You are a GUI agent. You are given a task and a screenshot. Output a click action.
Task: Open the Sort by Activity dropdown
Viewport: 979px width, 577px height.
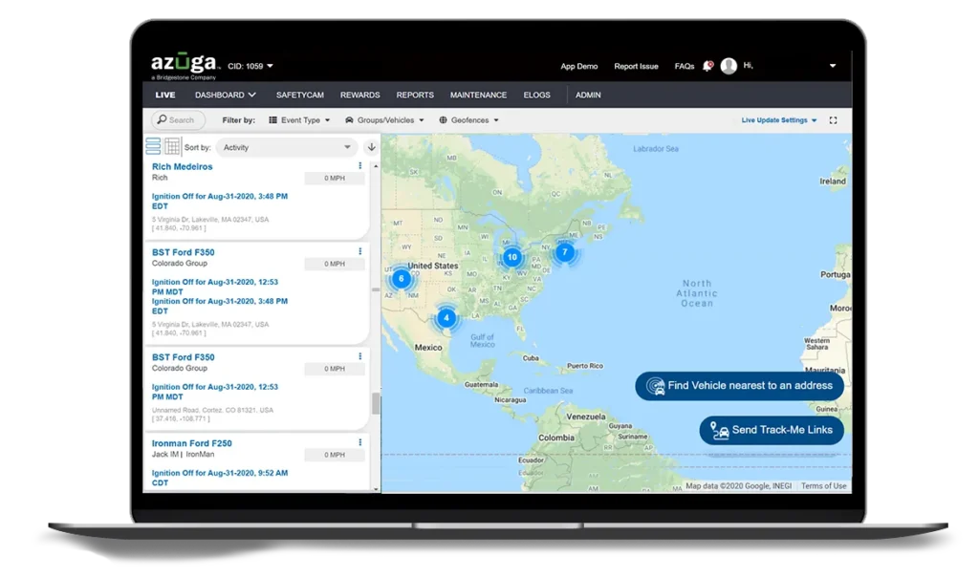pos(286,147)
